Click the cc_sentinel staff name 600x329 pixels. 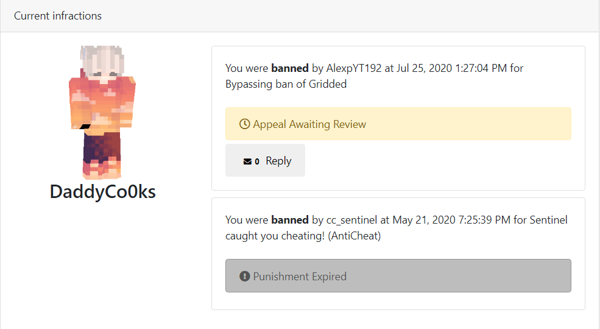pos(351,220)
